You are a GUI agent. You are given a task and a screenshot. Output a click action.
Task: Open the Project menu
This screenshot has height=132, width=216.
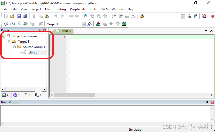click(x=36, y=9)
